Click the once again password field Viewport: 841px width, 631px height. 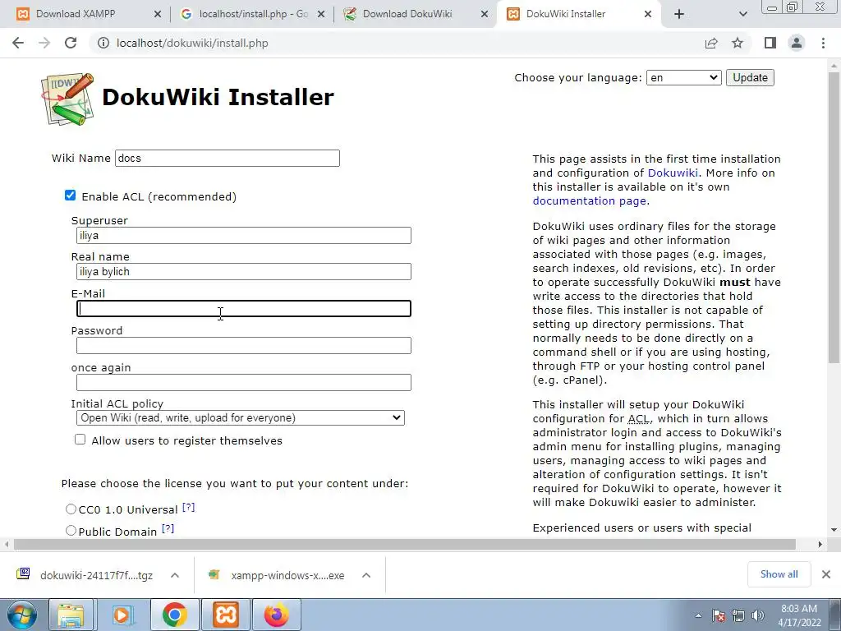click(x=243, y=383)
